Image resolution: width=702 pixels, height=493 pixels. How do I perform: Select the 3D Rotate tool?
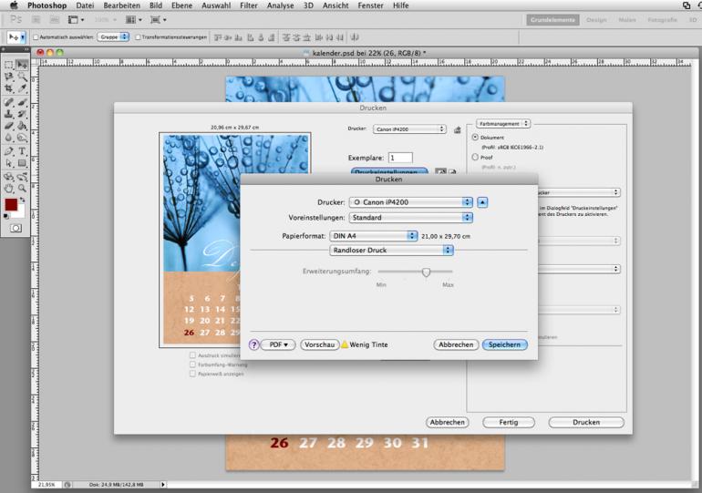[x=9, y=177]
